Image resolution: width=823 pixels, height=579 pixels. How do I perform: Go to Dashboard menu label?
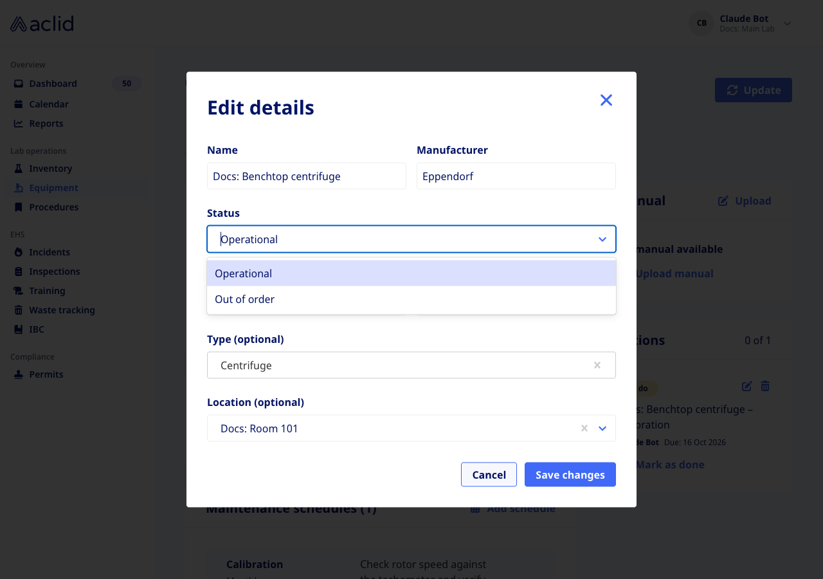coord(53,84)
